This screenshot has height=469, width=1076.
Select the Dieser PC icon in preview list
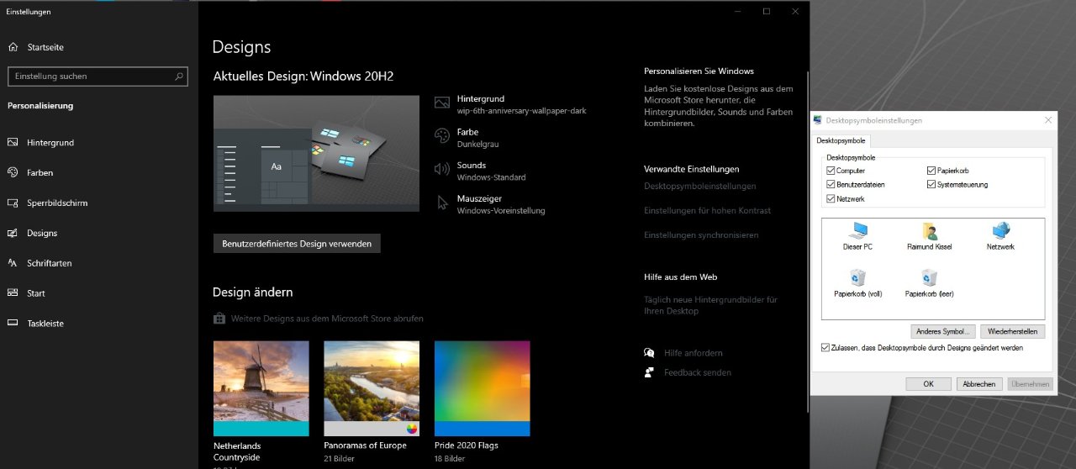coord(857,231)
